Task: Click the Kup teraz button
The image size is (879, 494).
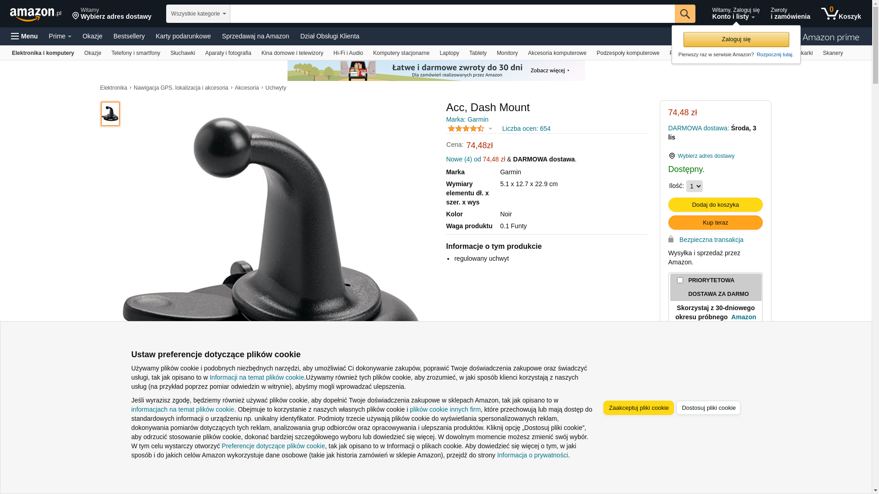Action: [x=715, y=222]
